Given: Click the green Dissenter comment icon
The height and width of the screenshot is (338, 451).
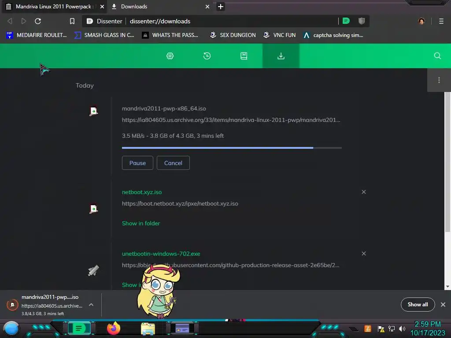Looking at the screenshot, I should click(x=346, y=21).
